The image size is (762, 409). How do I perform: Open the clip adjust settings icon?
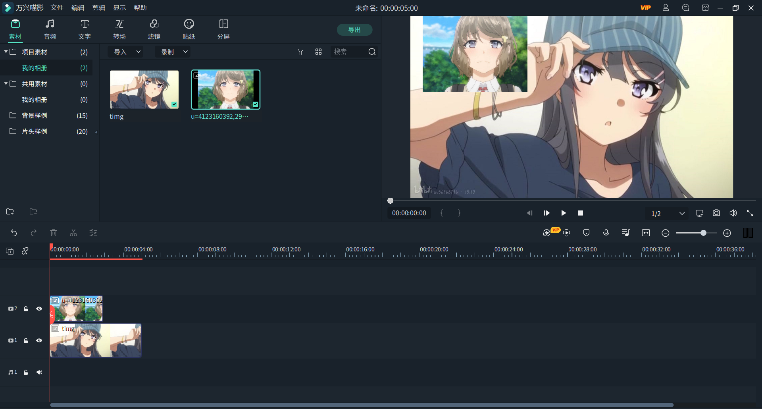click(93, 233)
